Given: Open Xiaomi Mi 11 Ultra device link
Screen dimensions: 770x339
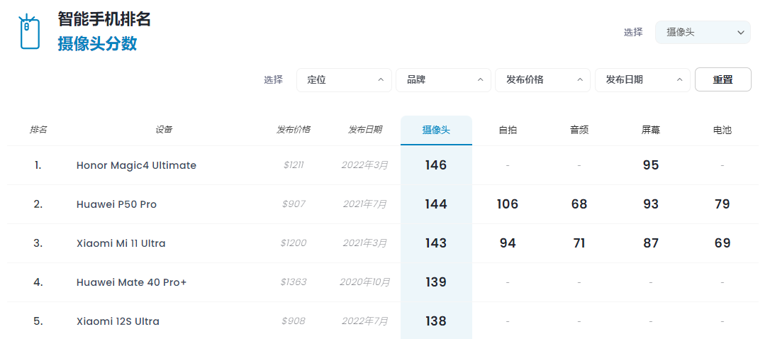Looking at the screenshot, I should point(121,243).
